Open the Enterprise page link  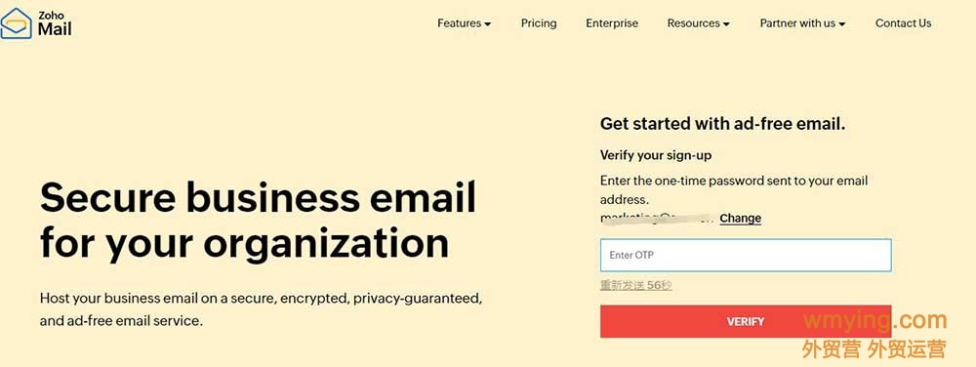coord(612,23)
